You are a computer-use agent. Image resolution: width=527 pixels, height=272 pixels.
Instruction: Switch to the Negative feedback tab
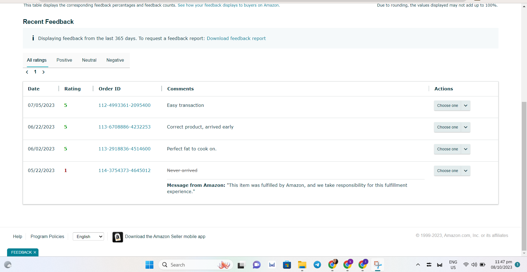tap(115, 60)
